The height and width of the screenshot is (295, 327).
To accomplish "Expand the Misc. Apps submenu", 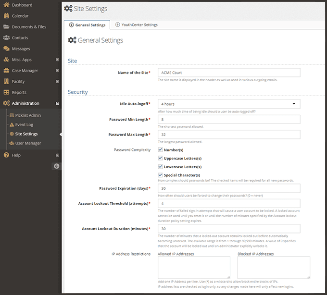I will 58,60.
